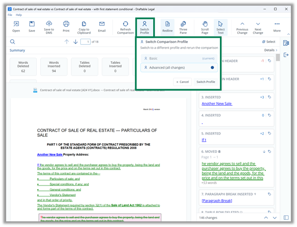The image size is (297, 227).
Task: Click the compared file name path text
Action: pos(102,90)
